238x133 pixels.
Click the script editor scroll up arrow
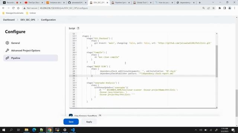(216, 34)
